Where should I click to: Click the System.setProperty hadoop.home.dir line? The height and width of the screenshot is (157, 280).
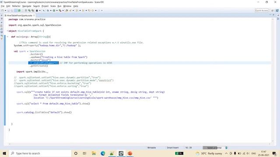[47, 45]
